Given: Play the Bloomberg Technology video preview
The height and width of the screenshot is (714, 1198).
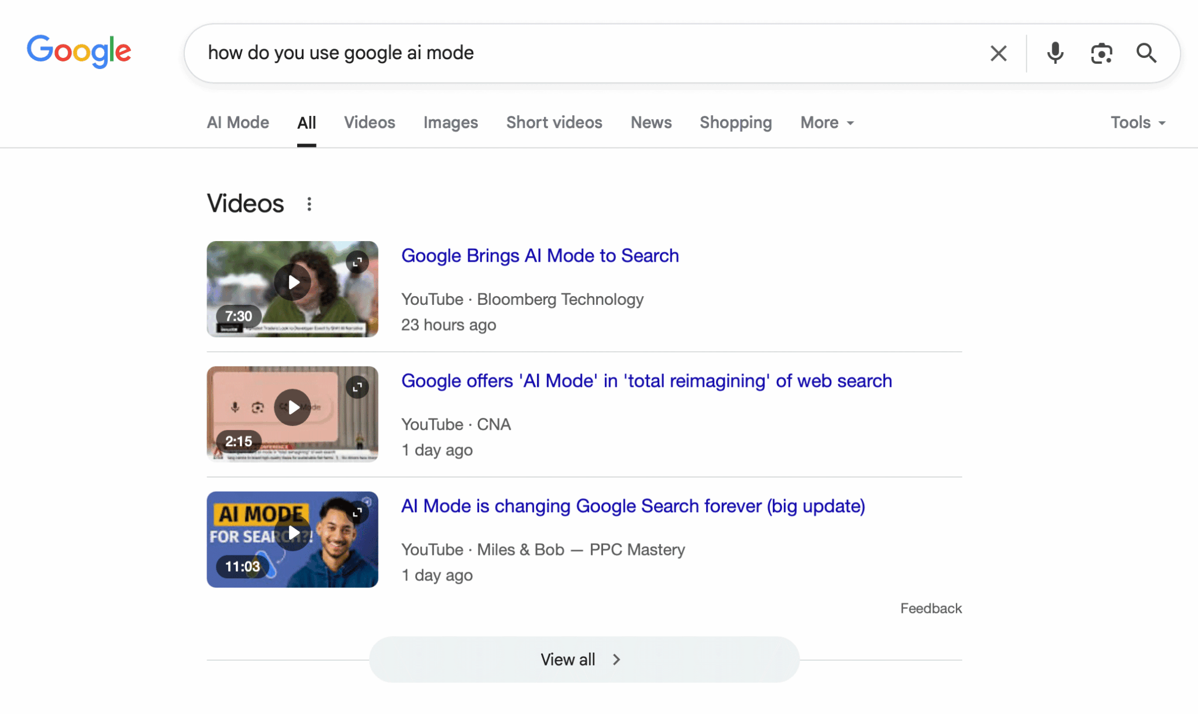Looking at the screenshot, I should click(292, 282).
